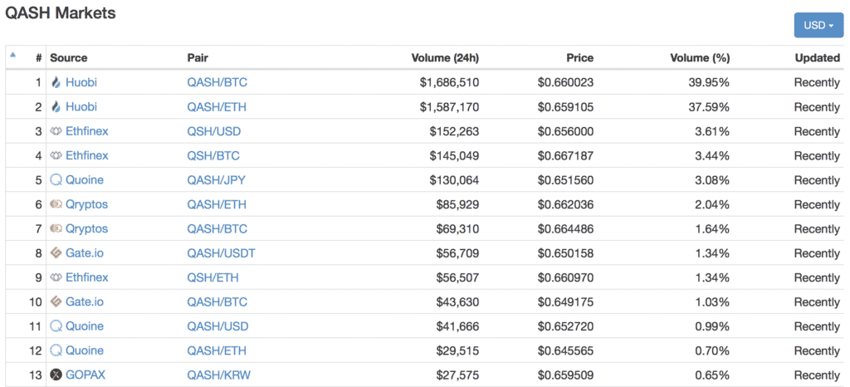Sort by the Volume (%) column header

pyautogui.click(x=700, y=58)
